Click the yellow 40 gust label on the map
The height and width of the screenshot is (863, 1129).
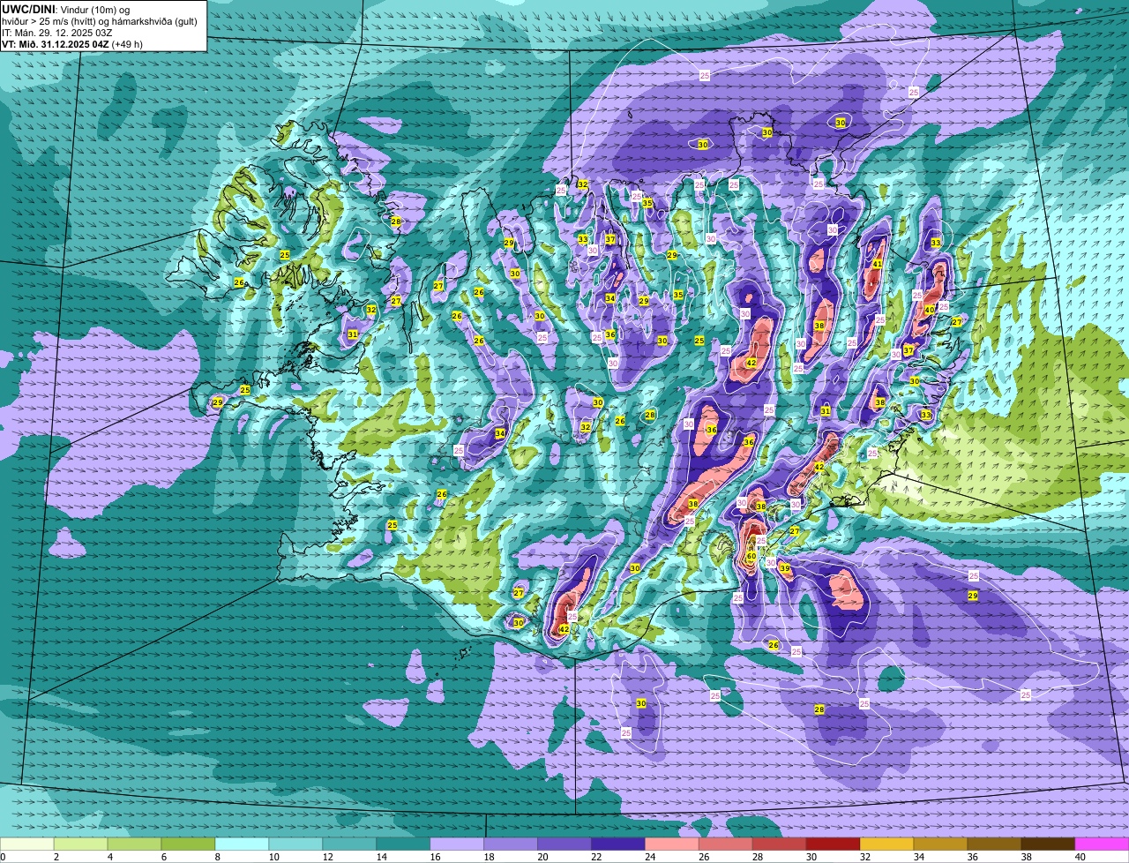[x=929, y=310]
